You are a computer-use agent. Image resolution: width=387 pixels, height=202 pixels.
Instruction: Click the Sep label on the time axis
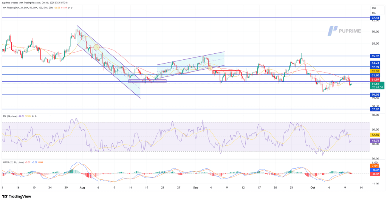195,187
